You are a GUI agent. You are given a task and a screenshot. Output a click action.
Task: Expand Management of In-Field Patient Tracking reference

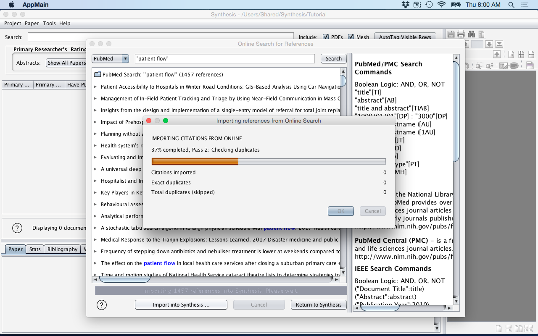(x=95, y=99)
